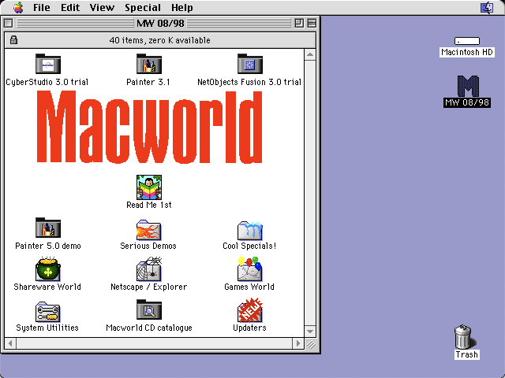Click the 'Macworld CD catalogue' label text
The width and height of the screenshot is (505, 378).
149,328
